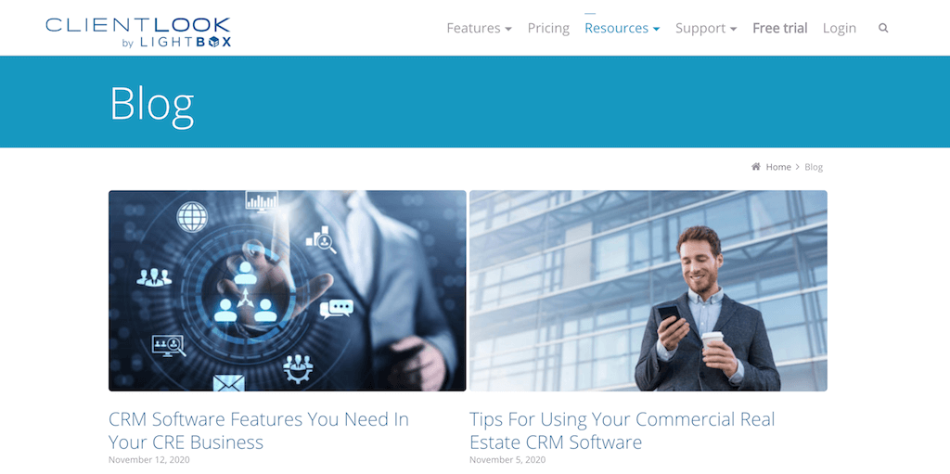
Task: Click the home icon in breadcrumb
Action: pyautogui.click(x=755, y=167)
